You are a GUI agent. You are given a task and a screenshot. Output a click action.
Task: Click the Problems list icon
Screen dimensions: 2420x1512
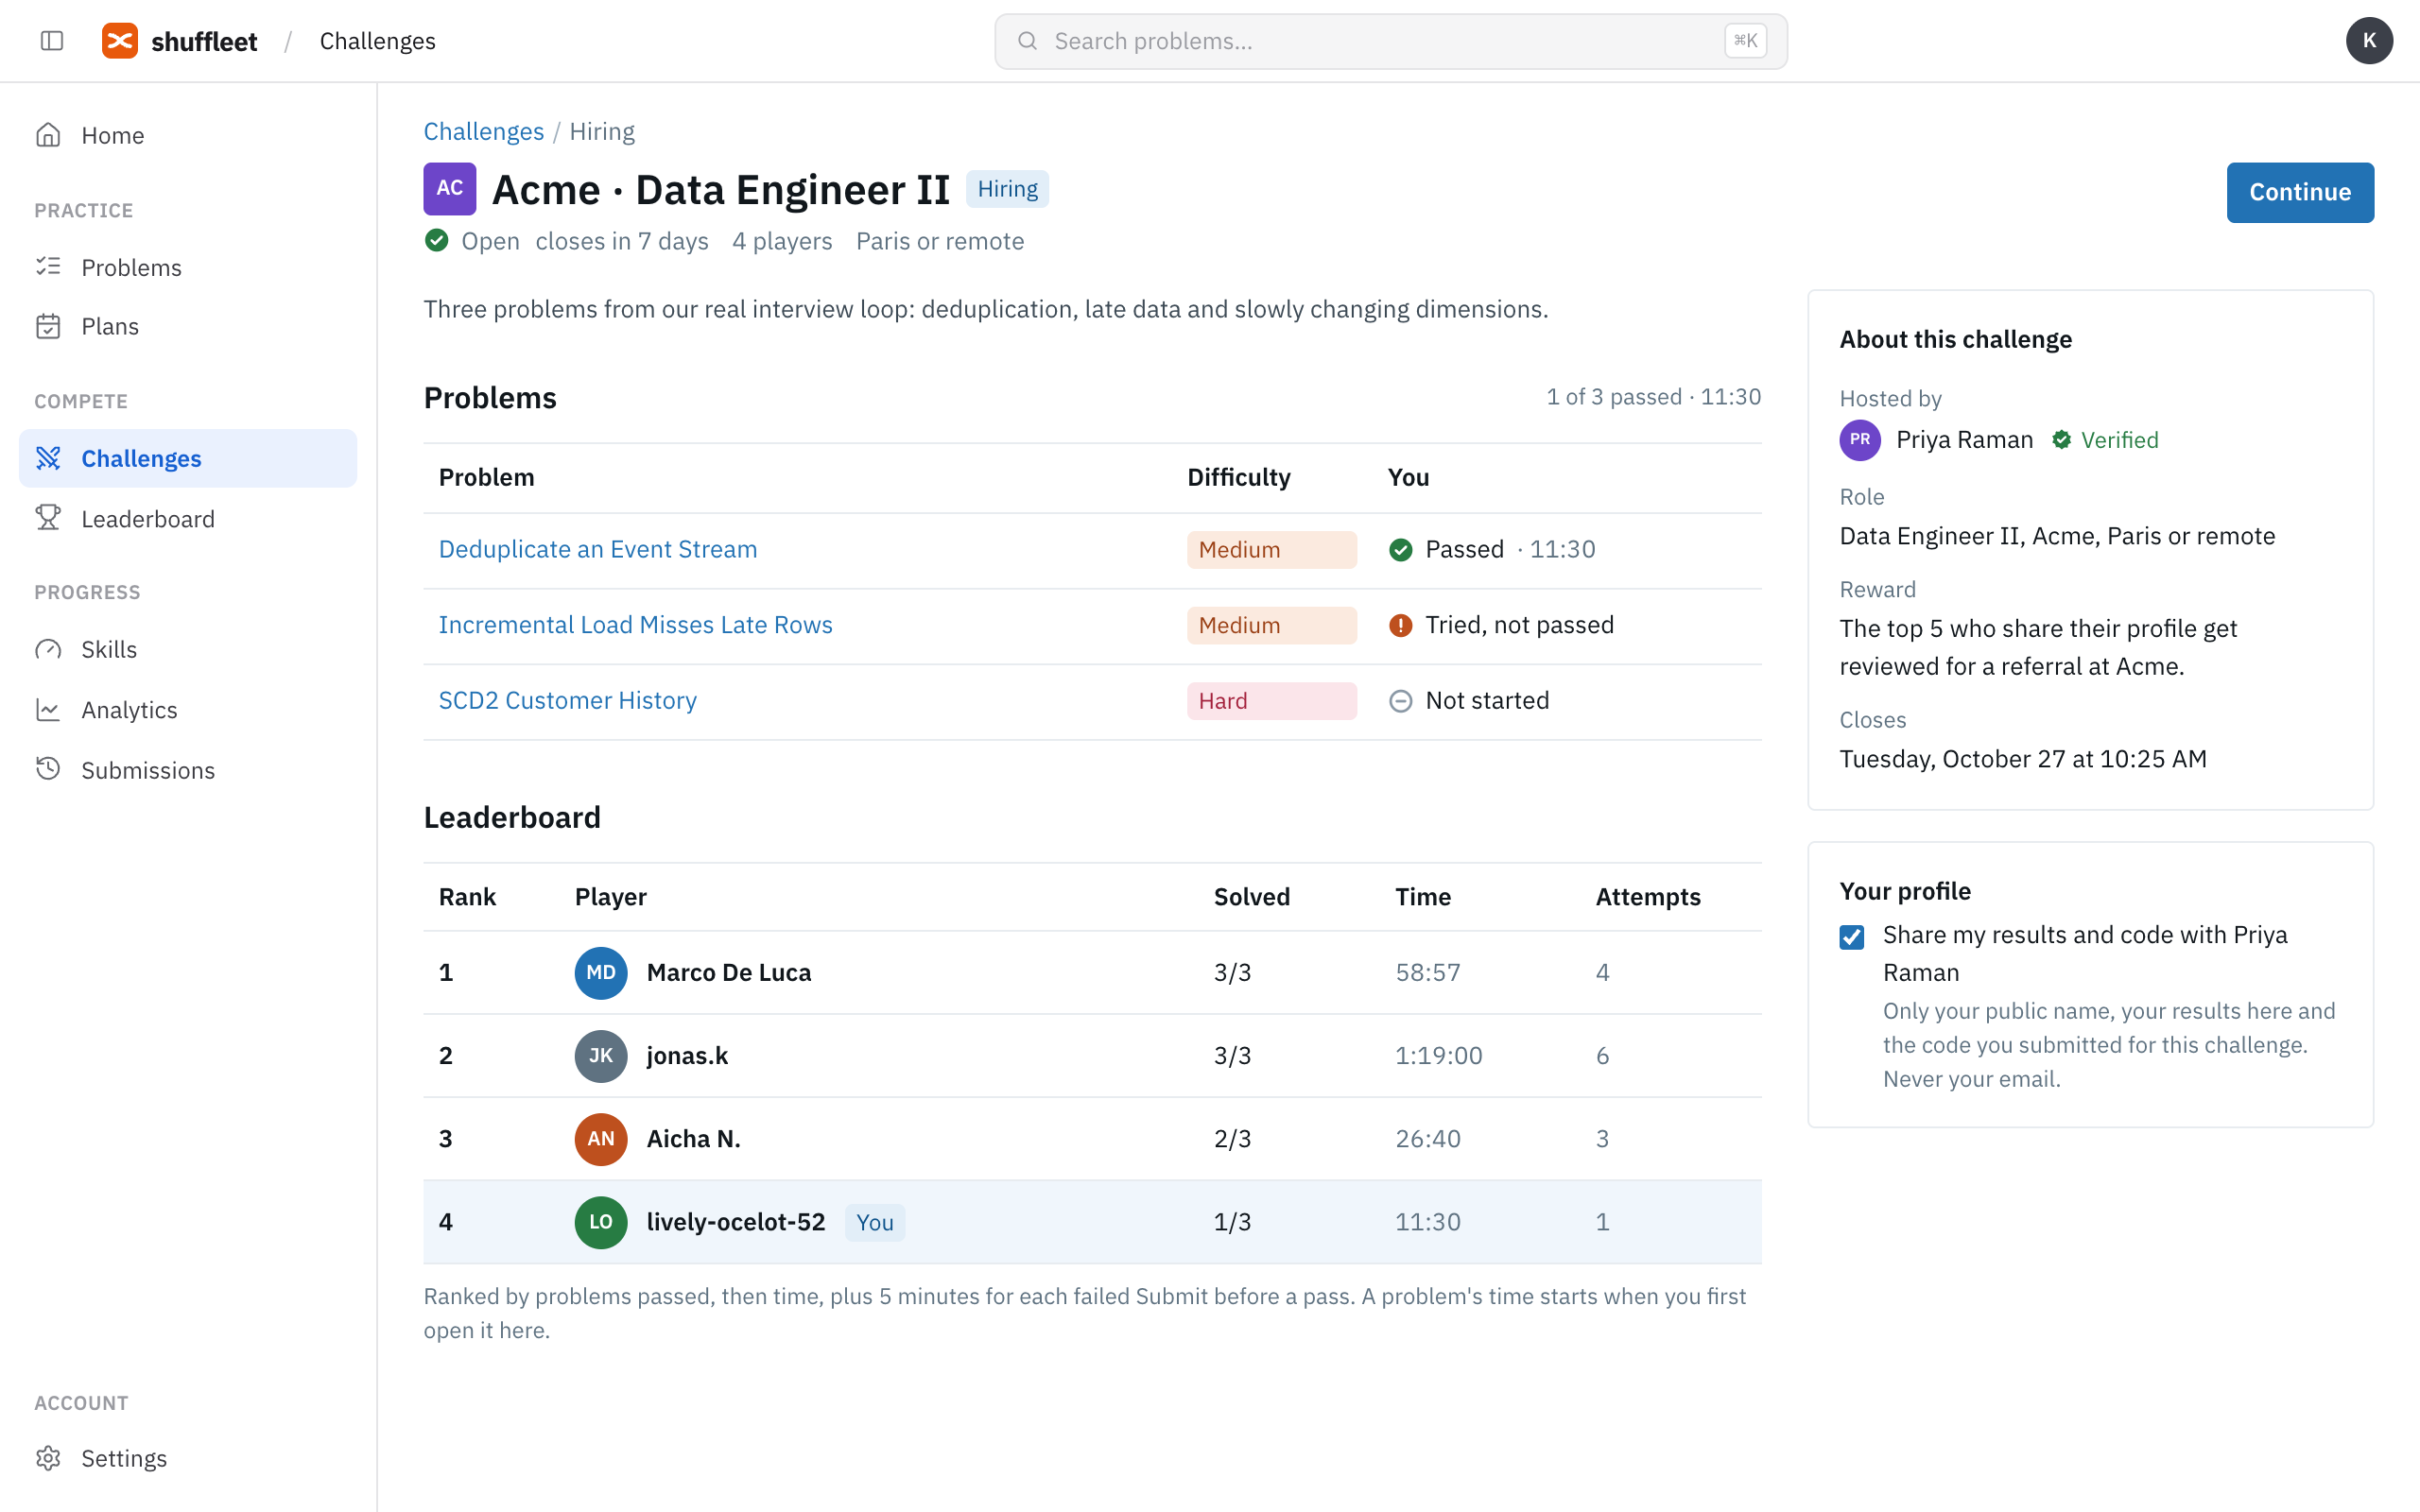48,267
